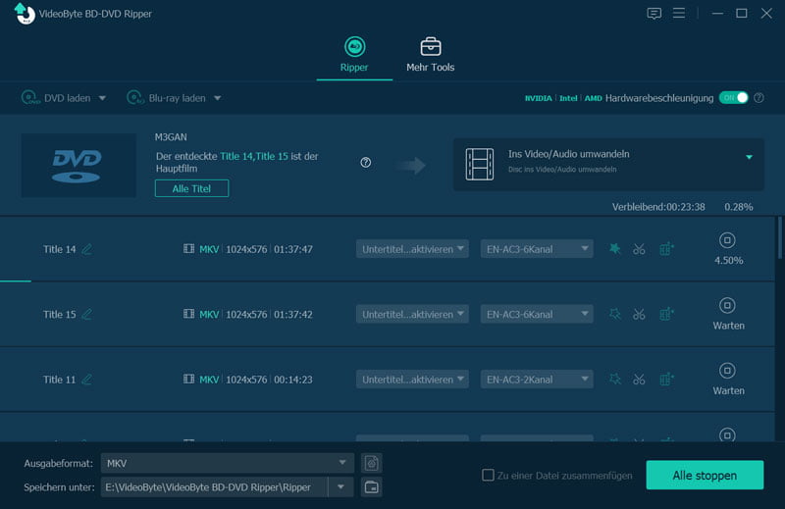This screenshot has height=509, width=785.
Task: Select the Ripper tab
Action: pyautogui.click(x=354, y=55)
